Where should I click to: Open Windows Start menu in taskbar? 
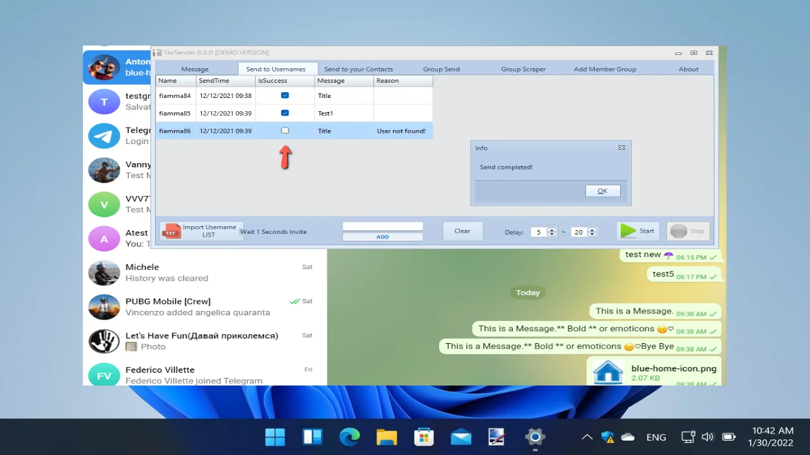tap(275, 437)
